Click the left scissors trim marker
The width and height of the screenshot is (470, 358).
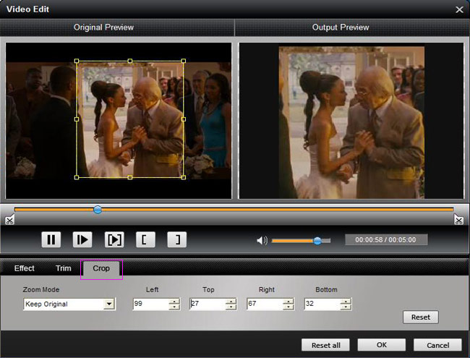tap(9, 220)
